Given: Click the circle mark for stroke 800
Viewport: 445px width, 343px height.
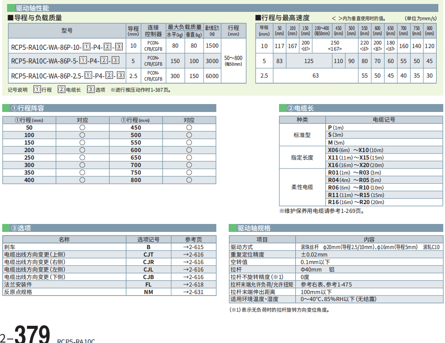Looking at the screenshot, I should tap(189, 180).
